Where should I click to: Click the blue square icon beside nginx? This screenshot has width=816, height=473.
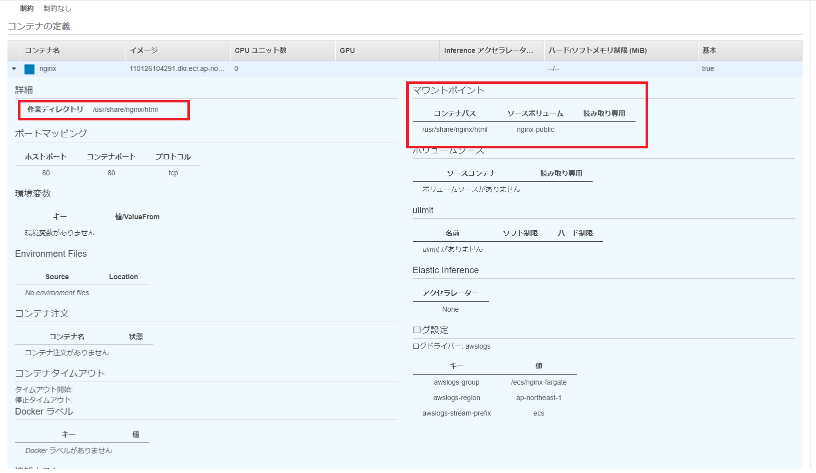(29, 69)
